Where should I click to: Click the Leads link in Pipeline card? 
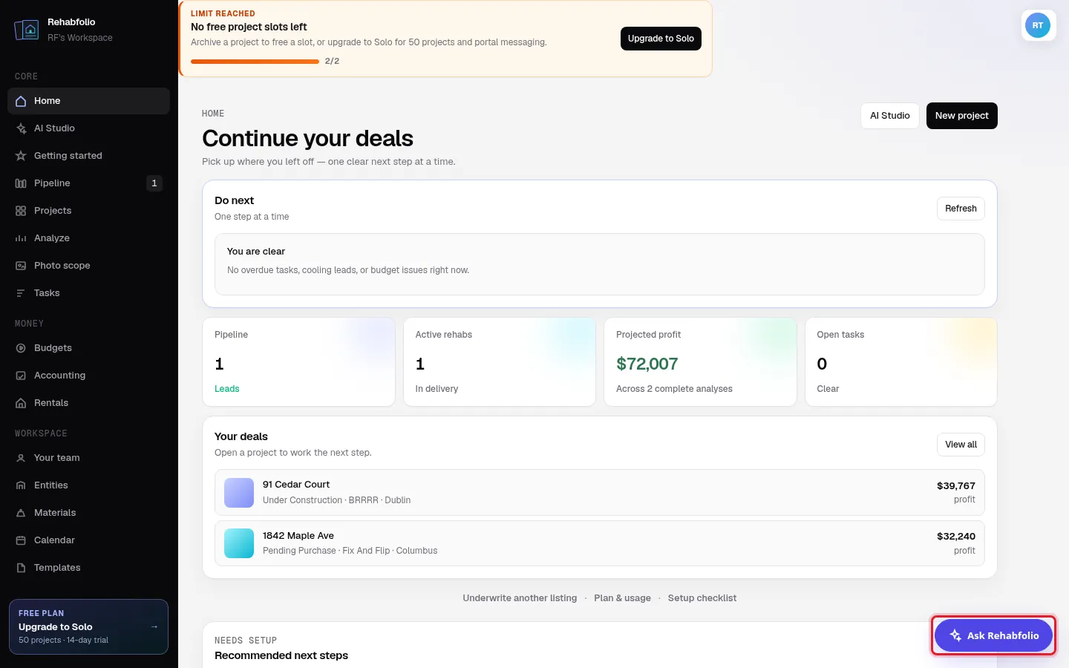[x=226, y=389]
